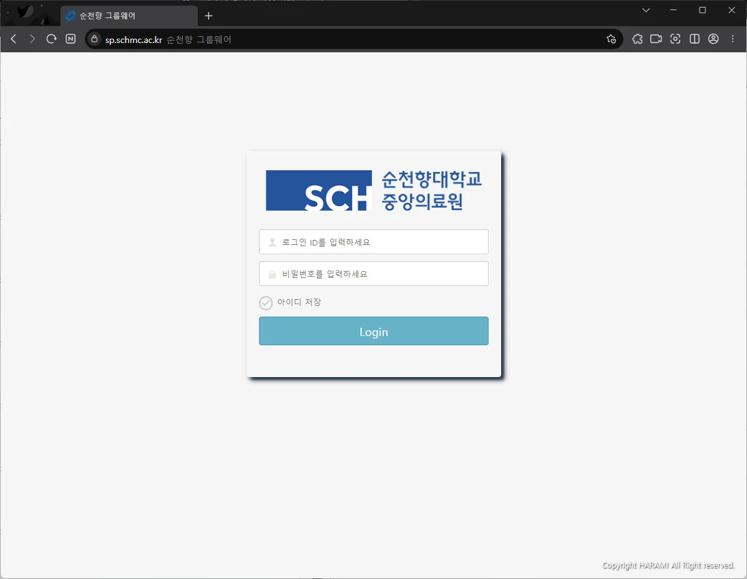747x579 pixels.
Task: View site info via the lock icon
Action: click(x=95, y=39)
